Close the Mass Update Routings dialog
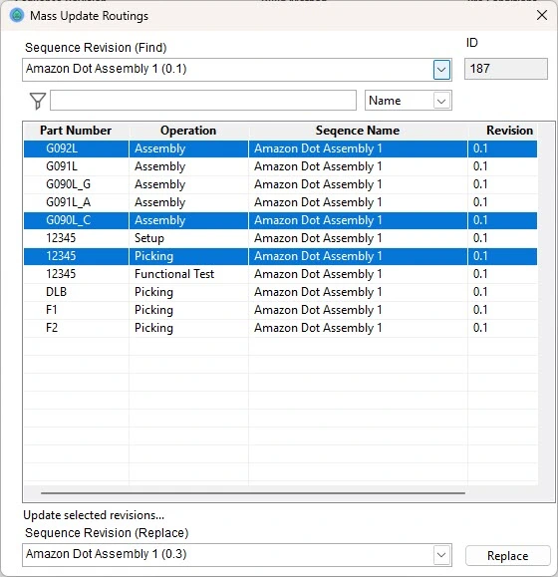 542,16
